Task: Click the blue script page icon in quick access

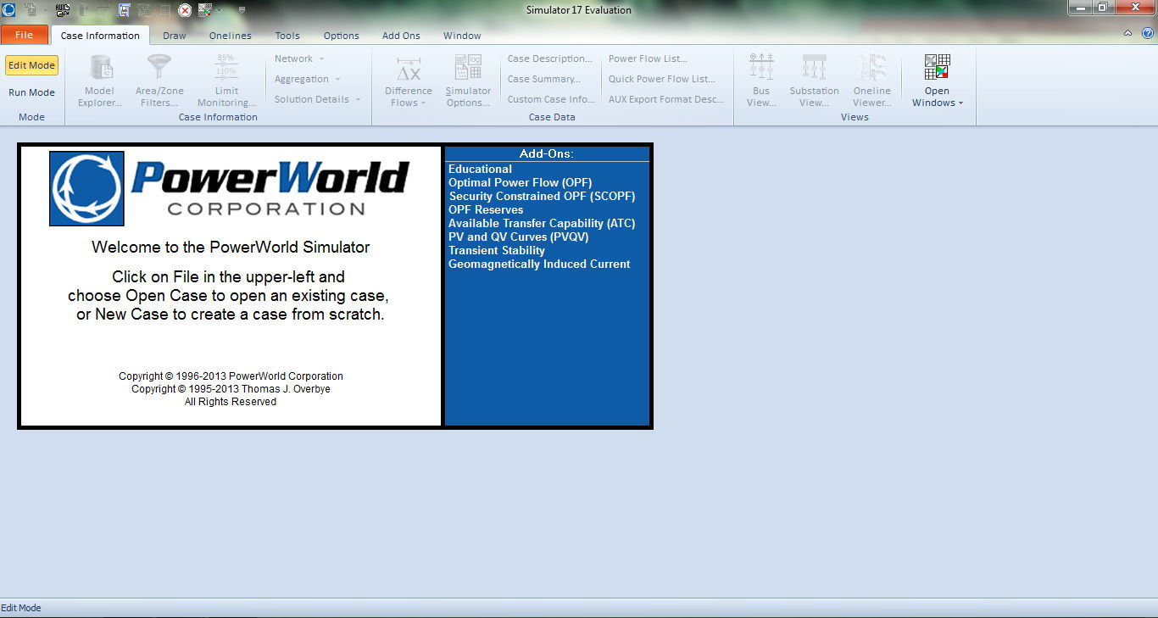Action: tap(124, 10)
